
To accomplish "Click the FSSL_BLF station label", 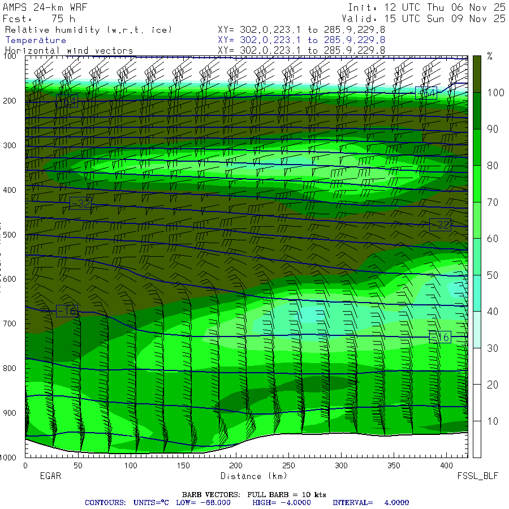I will click(x=477, y=476).
